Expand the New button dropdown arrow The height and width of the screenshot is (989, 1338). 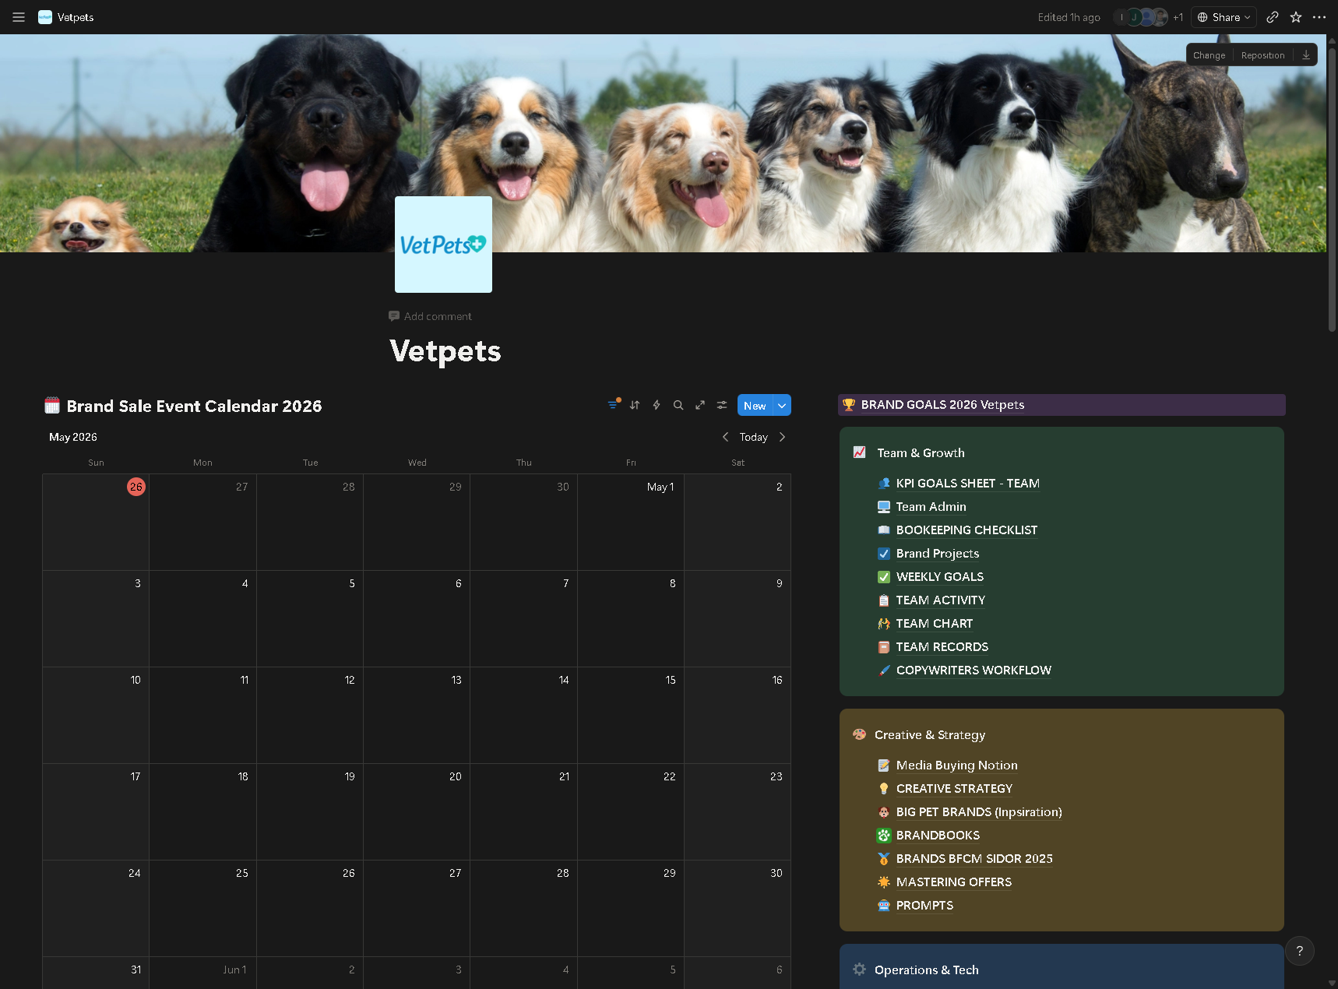click(782, 406)
